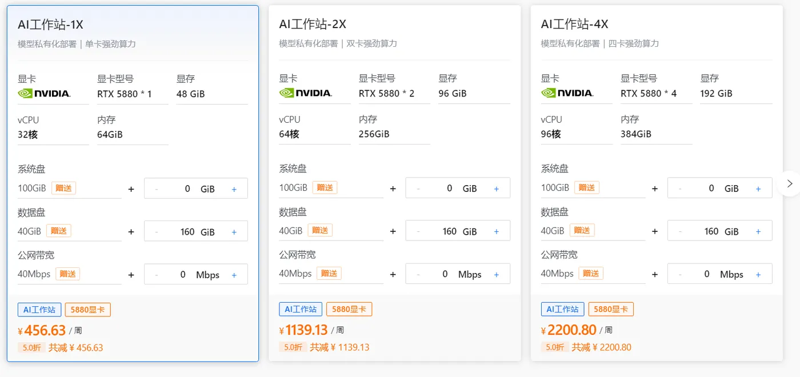Decrease data disk size for AI工作站-1X
The width and height of the screenshot is (800, 377).
(157, 232)
